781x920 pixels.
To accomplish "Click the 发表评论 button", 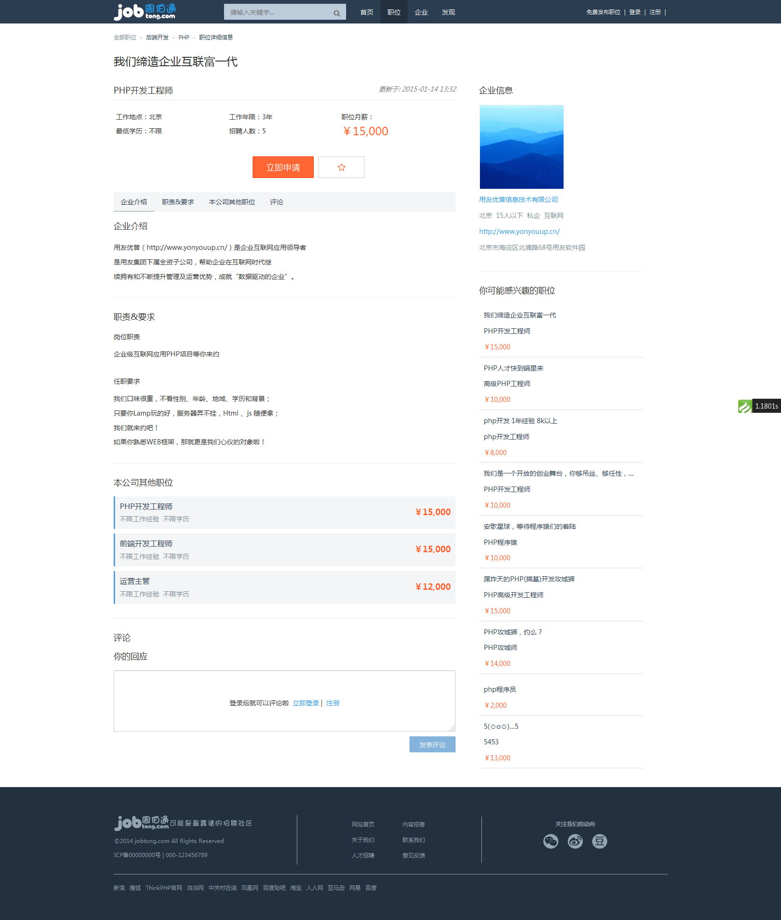I will (433, 744).
